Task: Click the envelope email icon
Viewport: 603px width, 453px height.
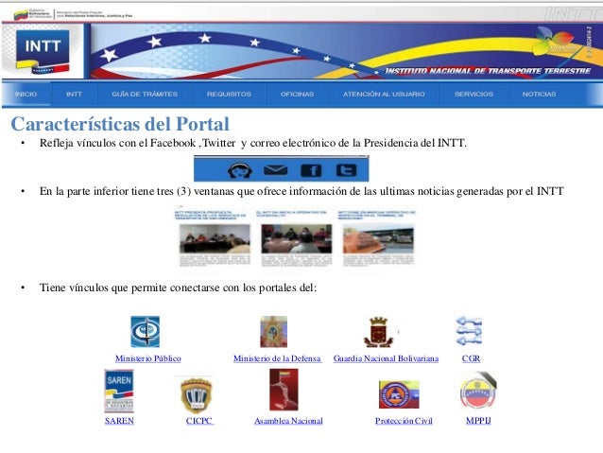Action: [x=275, y=169]
